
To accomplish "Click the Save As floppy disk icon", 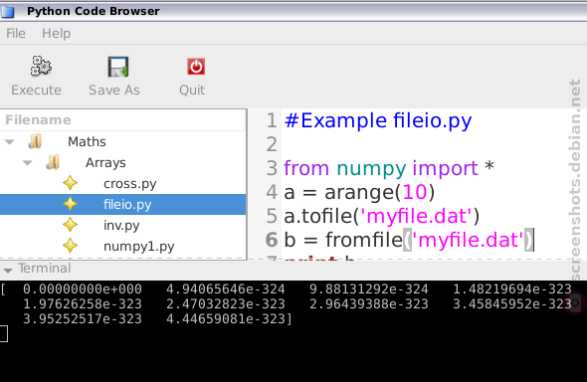I will (118, 67).
